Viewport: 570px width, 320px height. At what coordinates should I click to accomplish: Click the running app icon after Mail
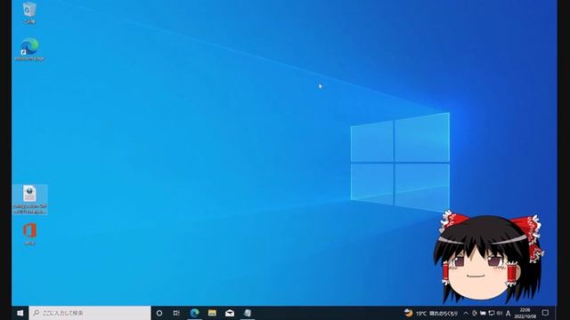pos(248,313)
